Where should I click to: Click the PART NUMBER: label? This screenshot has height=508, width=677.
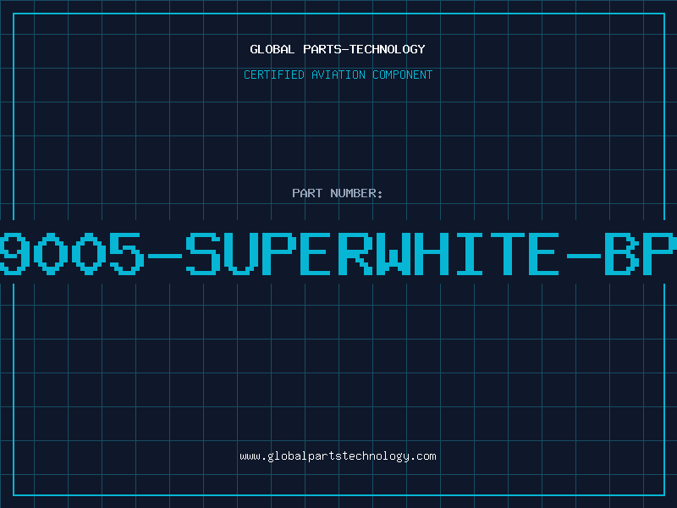tap(338, 193)
